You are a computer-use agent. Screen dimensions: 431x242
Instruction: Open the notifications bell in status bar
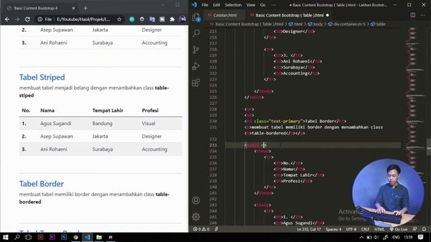click(424, 229)
